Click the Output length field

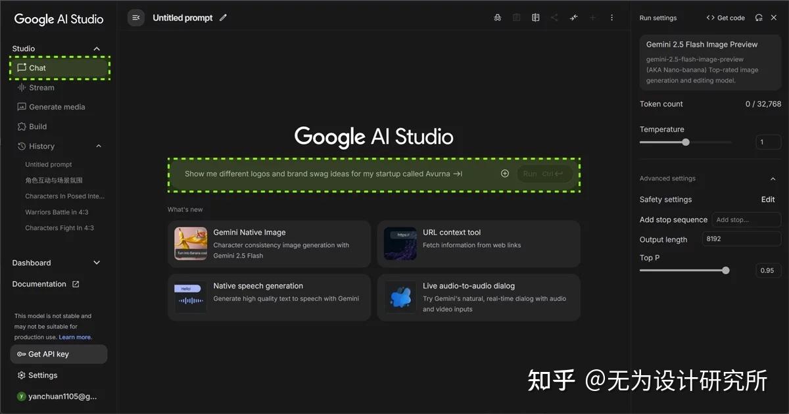click(742, 239)
